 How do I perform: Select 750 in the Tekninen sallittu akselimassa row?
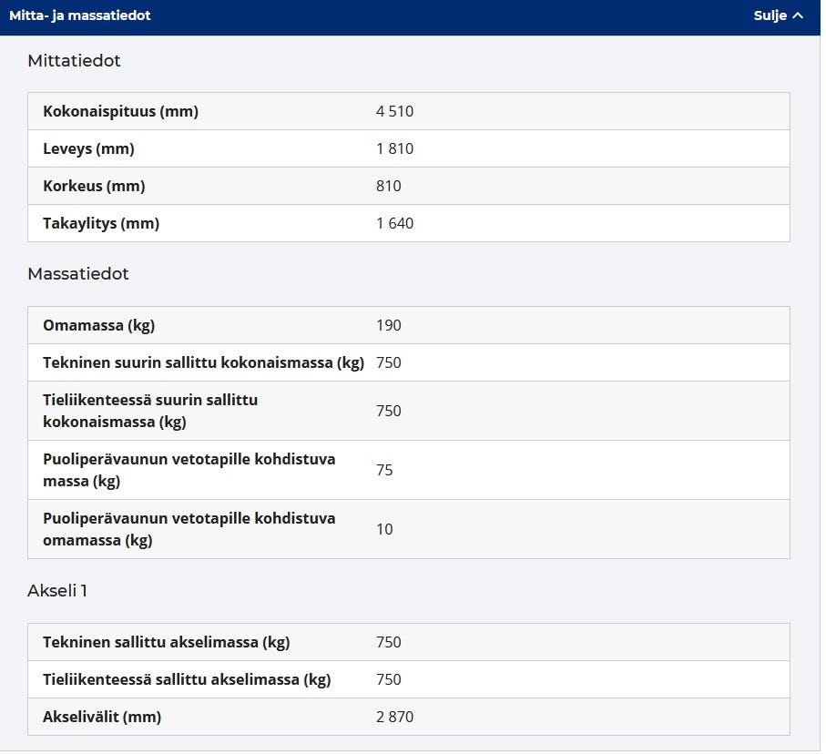coord(389,643)
